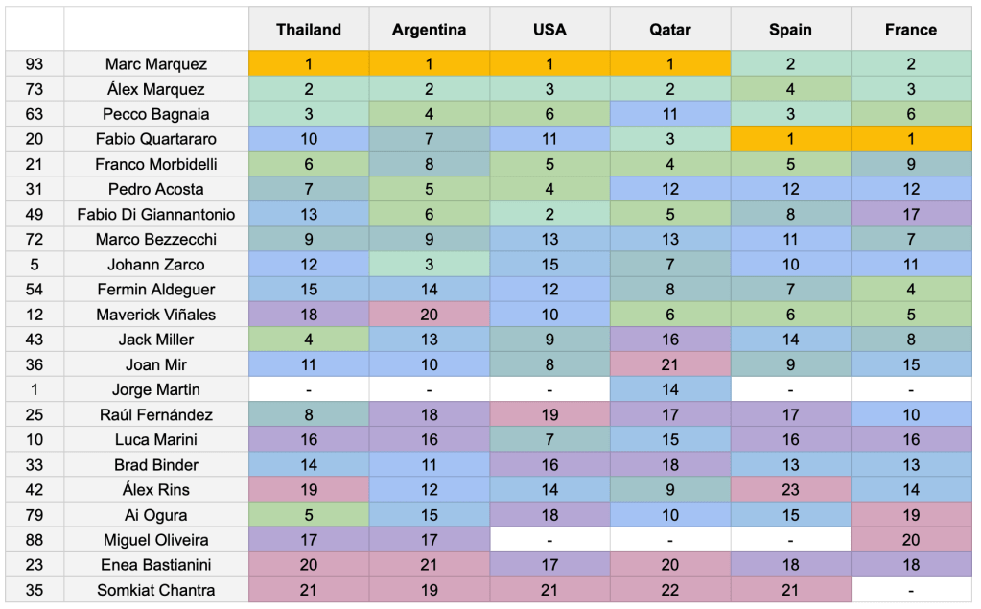
Task: Select Joan Mir's Qatar result cell
Action: pyautogui.click(x=669, y=364)
